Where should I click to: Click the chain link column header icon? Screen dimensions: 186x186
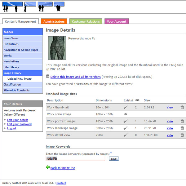click(x=137, y=100)
